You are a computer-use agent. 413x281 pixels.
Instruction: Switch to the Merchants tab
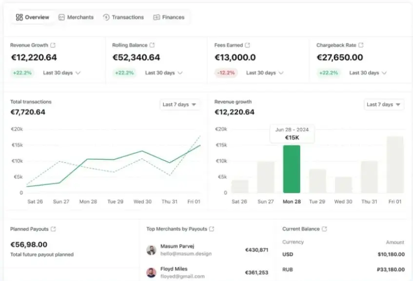76,17
